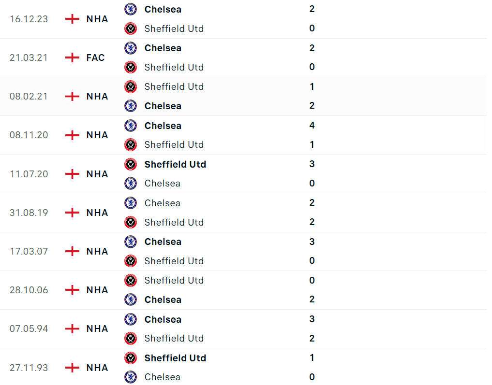Open NHA label for the 16.12.23 match
The height and width of the screenshot is (385, 492).
point(97,19)
